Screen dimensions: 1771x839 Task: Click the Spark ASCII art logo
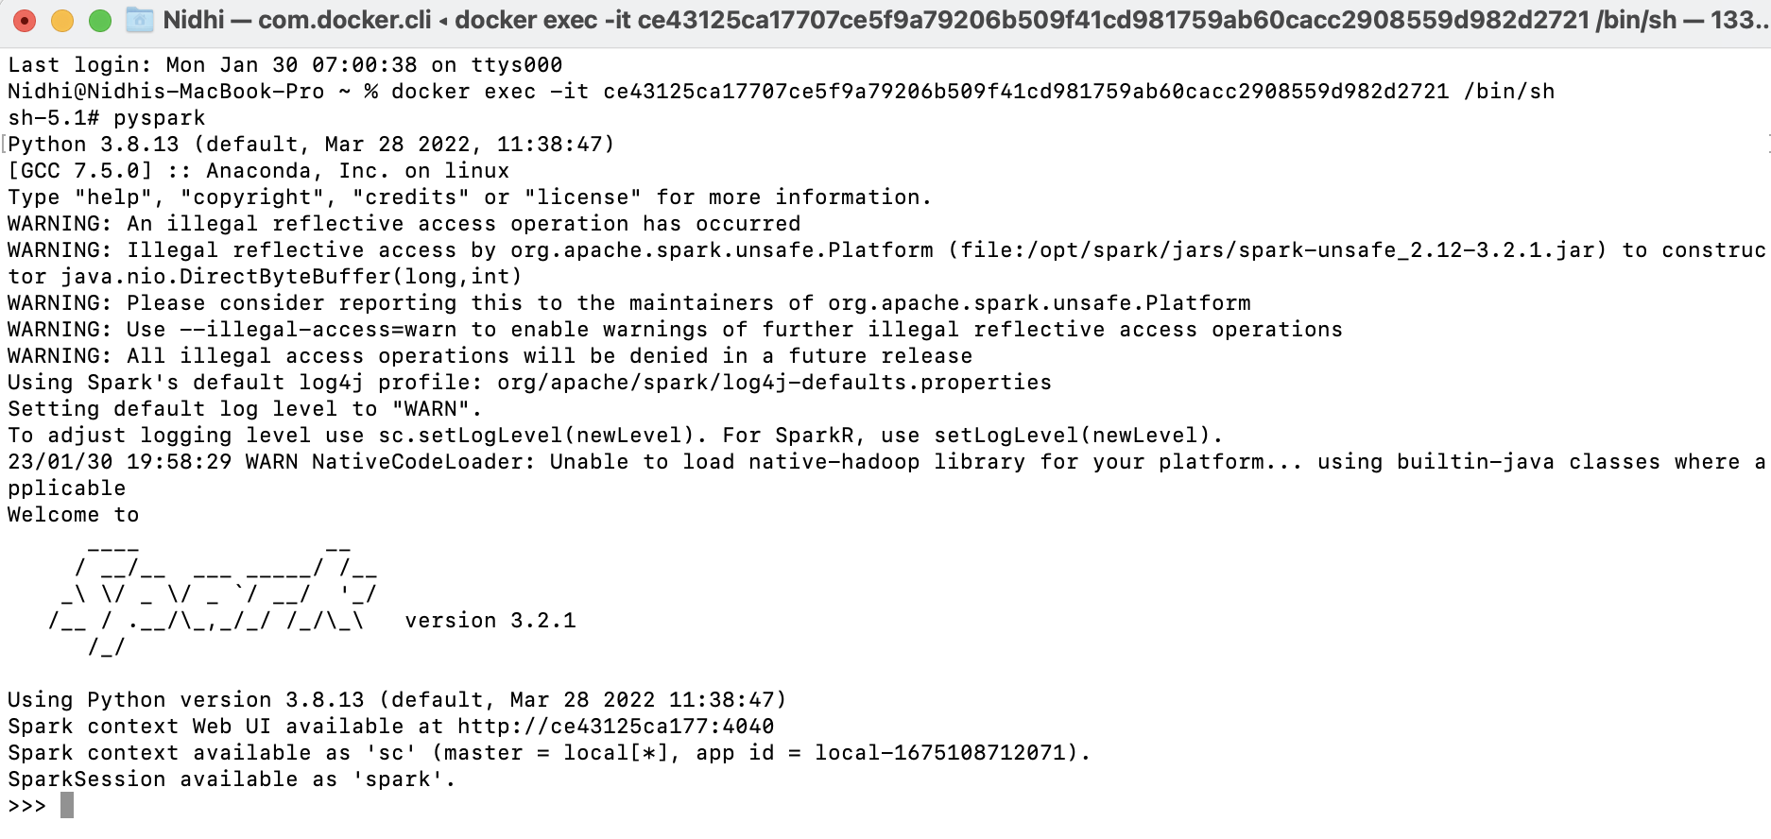[213, 595]
